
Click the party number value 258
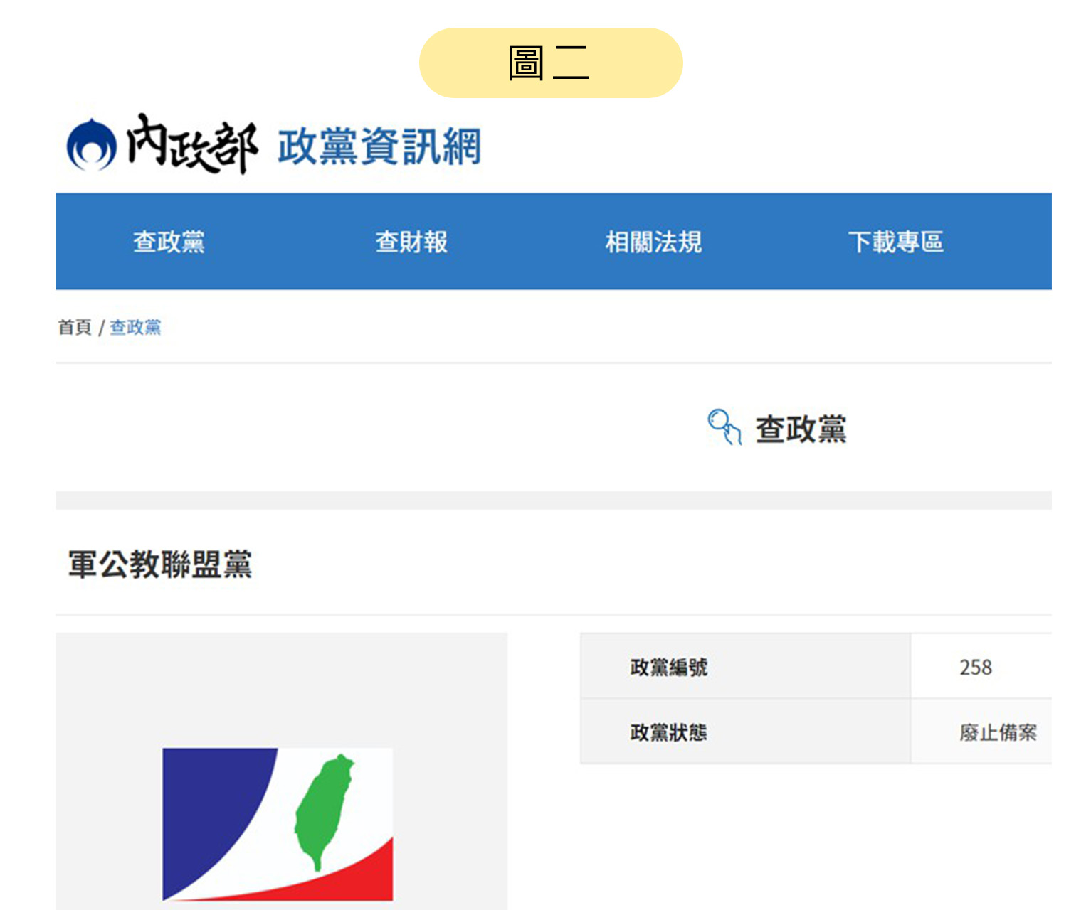[x=975, y=667]
